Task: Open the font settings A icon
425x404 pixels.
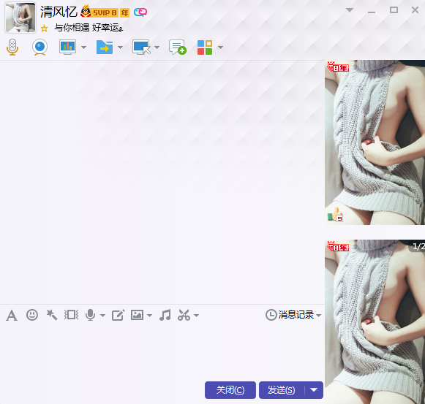Action: point(12,316)
